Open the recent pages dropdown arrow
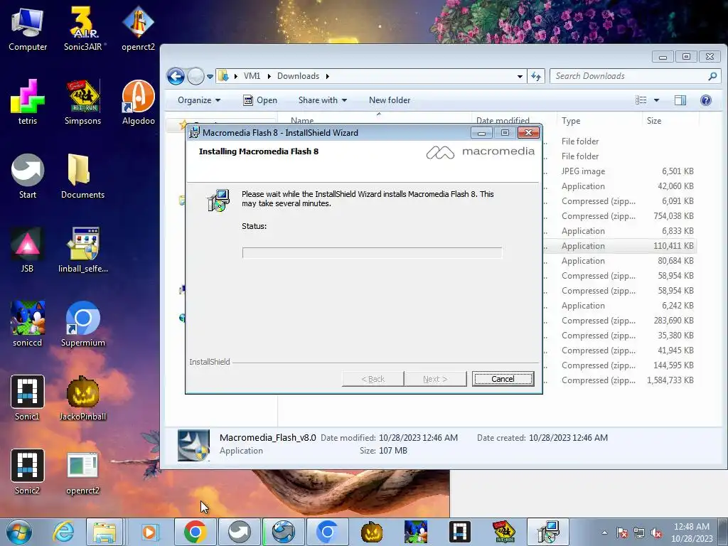 (x=210, y=77)
